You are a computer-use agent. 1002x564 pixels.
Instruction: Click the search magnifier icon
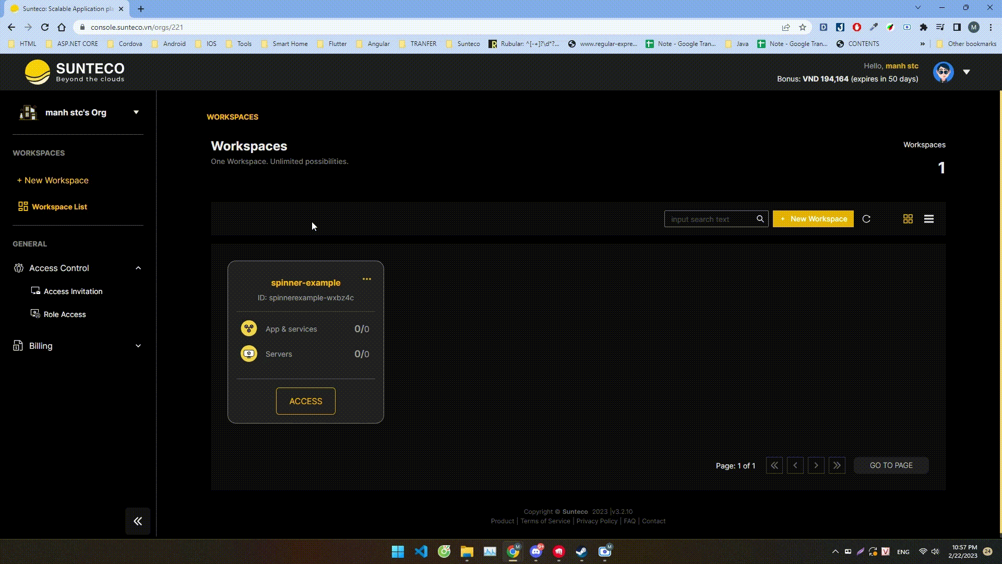760,219
